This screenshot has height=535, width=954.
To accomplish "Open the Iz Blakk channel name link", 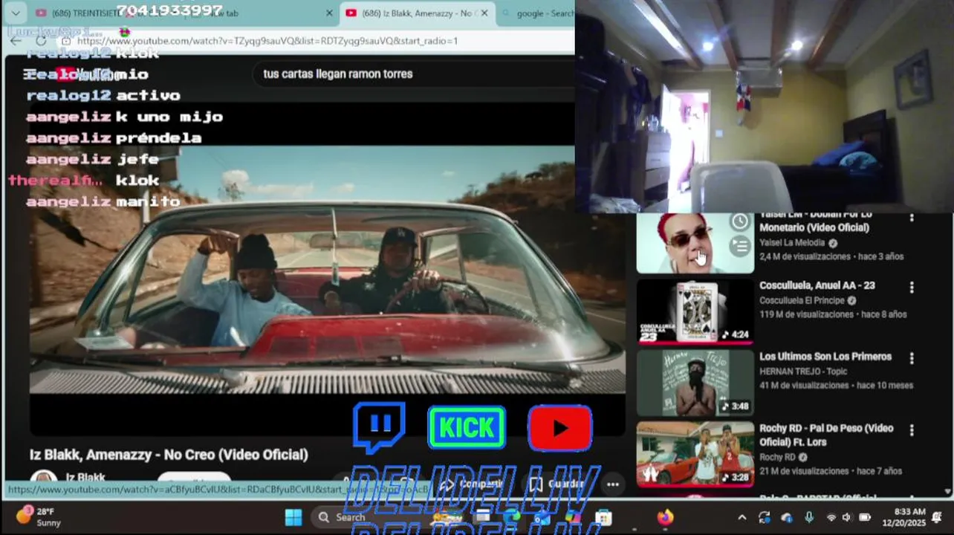I will 85,477.
